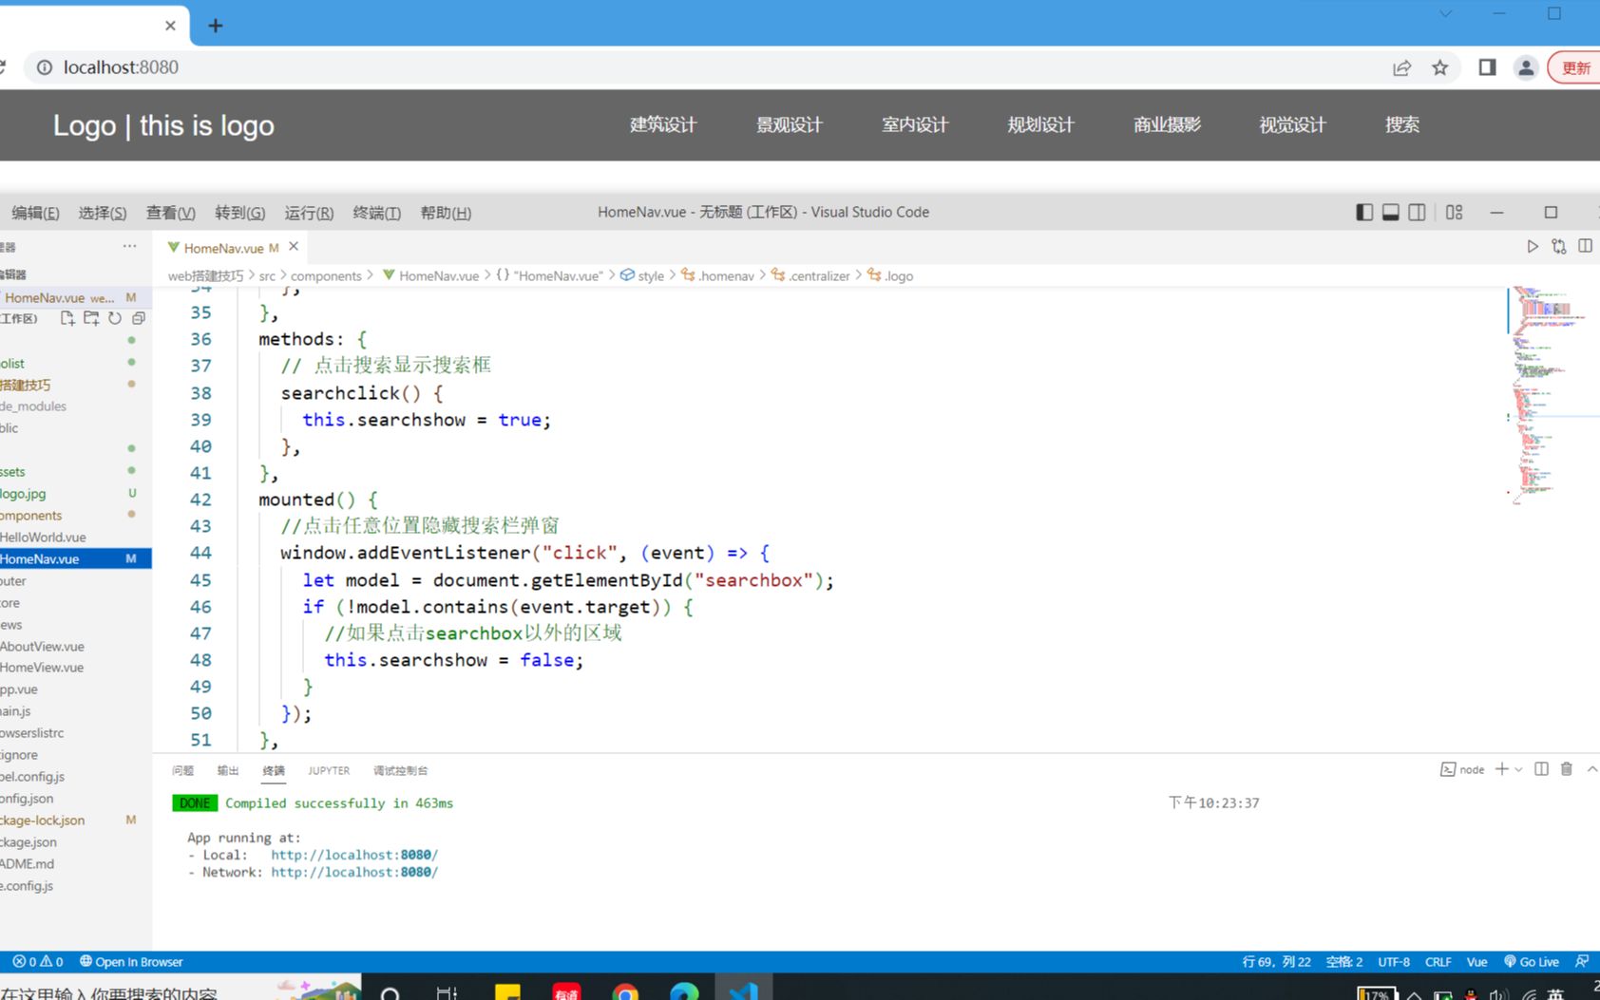1600x1000 pixels.
Task: Select the HomeNav.vue editor tab
Action: [x=224, y=248]
